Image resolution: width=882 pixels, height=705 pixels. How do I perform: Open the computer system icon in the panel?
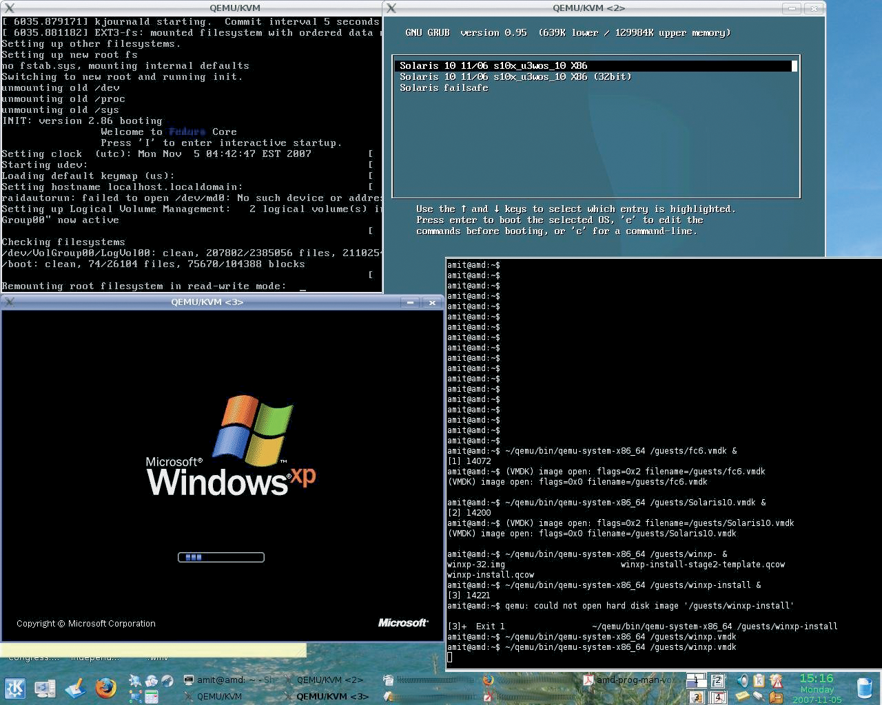(x=45, y=688)
